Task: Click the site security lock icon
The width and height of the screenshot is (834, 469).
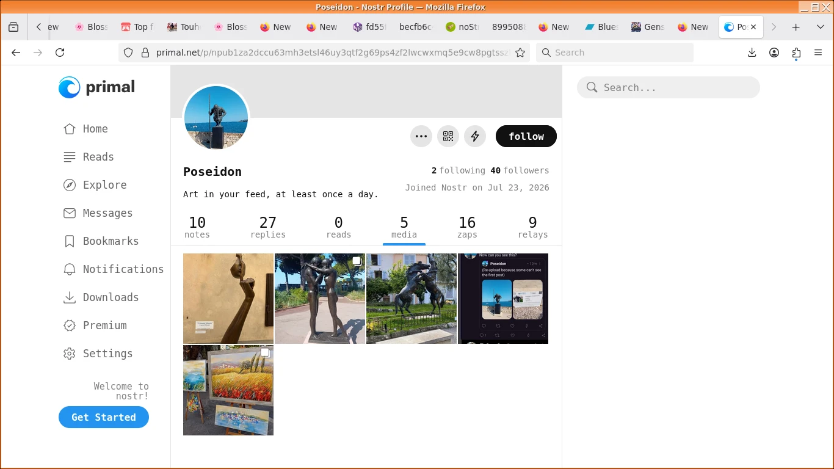Action: [145, 53]
